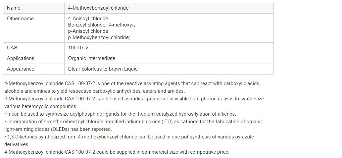Click the "Other name" row label

point(20,19)
